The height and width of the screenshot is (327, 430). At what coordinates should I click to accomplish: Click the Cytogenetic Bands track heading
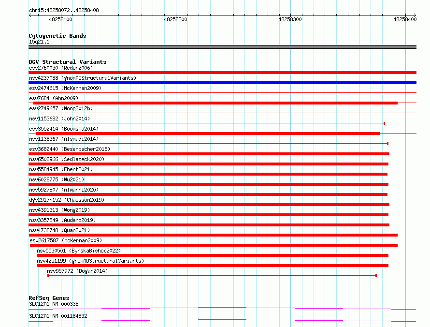click(57, 36)
